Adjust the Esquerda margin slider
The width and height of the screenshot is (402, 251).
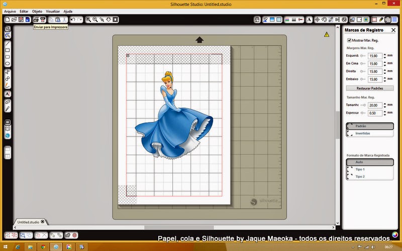coord(363,56)
